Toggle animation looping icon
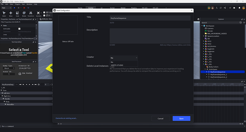The width and height of the screenshot is (246, 132). click(39, 84)
